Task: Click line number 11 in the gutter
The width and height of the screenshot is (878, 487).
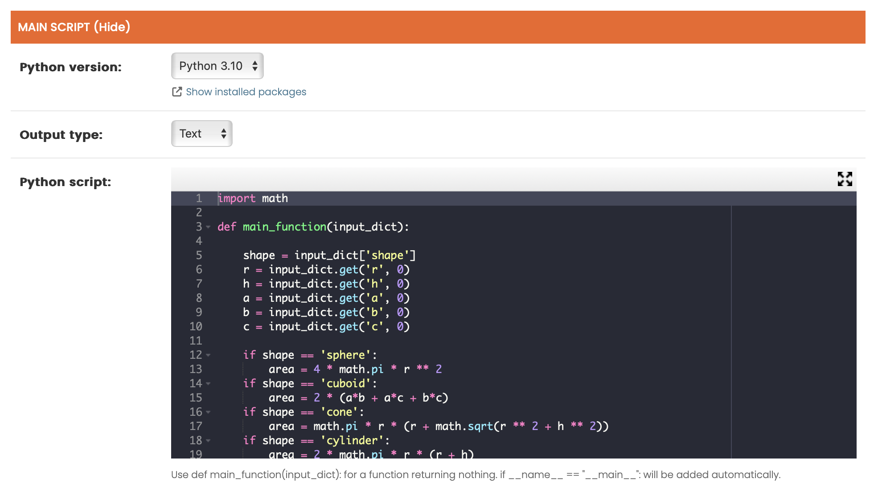Action: (196, 341)
